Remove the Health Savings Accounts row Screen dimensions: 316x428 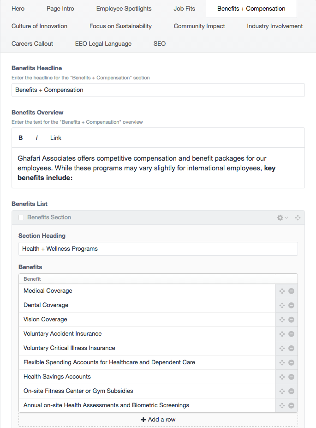(x=292, y=377)
